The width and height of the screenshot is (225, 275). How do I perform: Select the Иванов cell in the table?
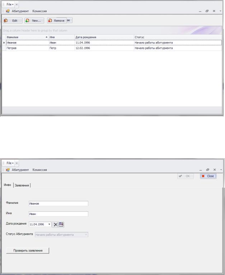pos(28,43)
